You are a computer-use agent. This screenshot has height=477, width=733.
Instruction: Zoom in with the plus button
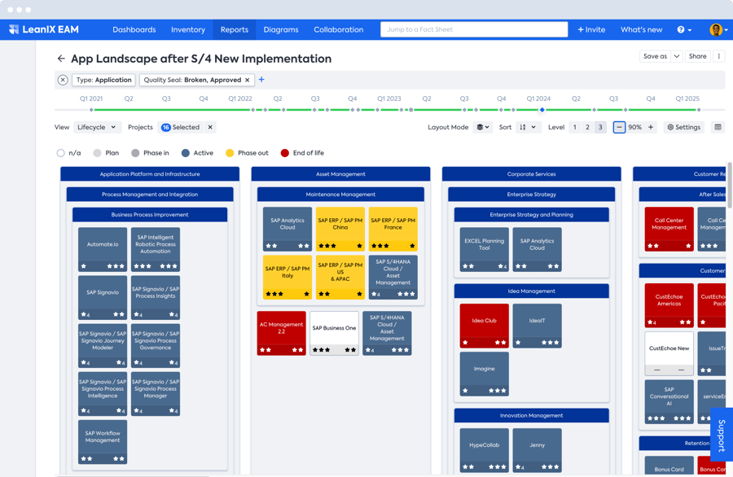pos(651,127)
